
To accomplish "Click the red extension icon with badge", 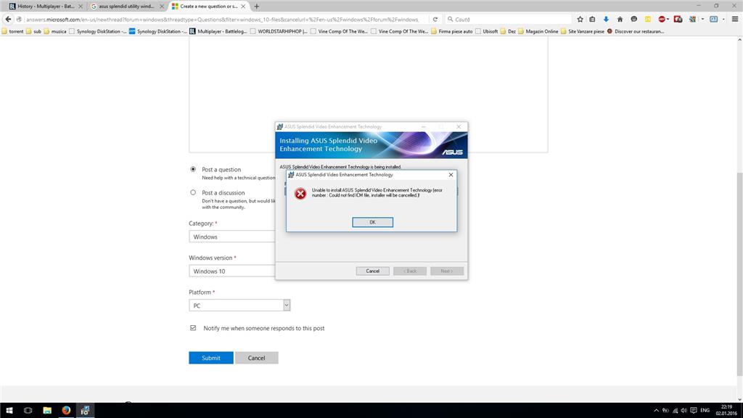I will pos(678,20).
